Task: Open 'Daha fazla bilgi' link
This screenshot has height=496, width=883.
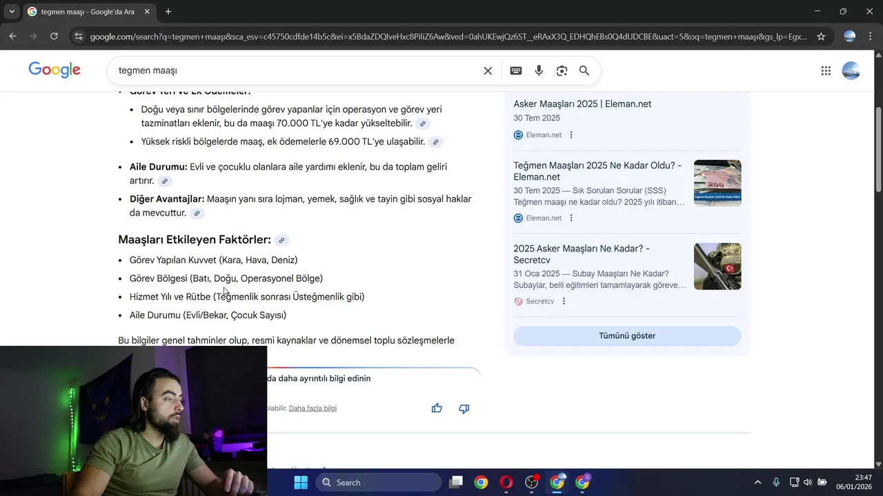Action: (x=312, y=409)
